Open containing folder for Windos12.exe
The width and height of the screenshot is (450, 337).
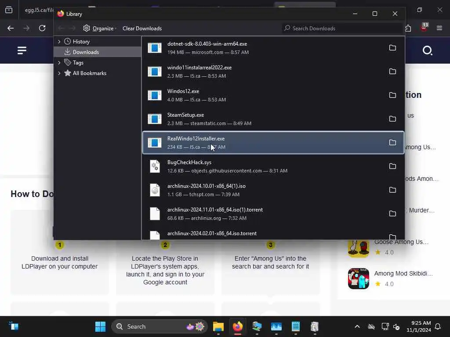click(392, 95)
